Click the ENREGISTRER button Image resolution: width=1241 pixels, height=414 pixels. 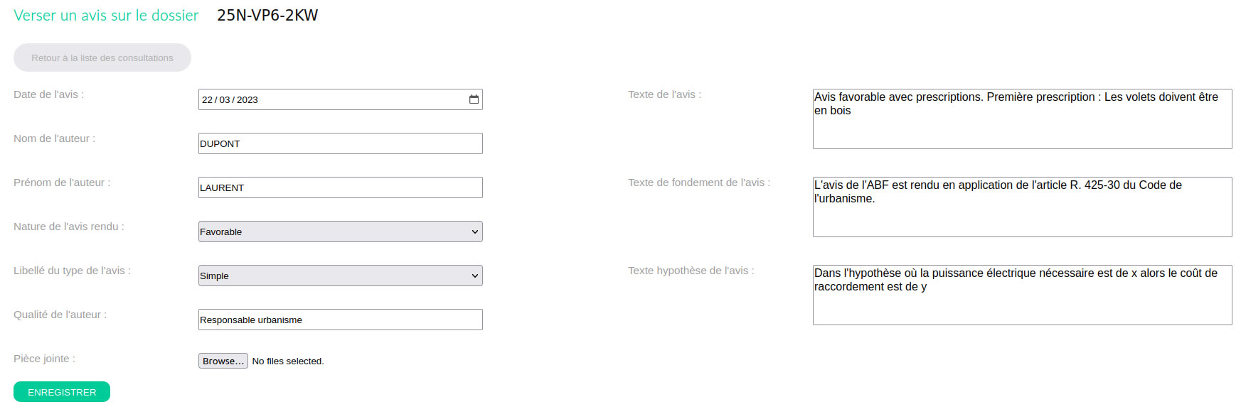(x=62, y=392)
